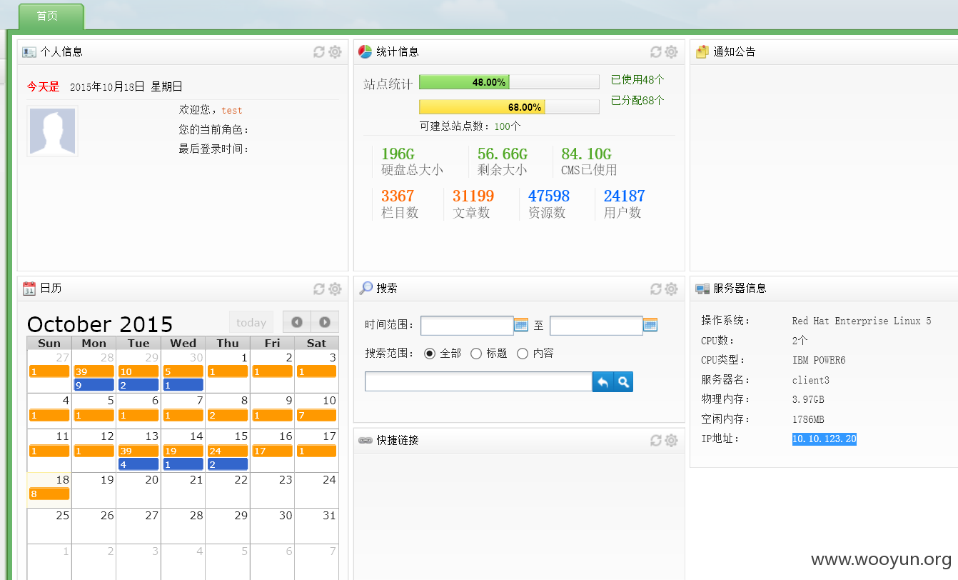This screenshot has width=958, height=580.
Task: Open orange event 39 on Monday 28
Action: [94, 371]
